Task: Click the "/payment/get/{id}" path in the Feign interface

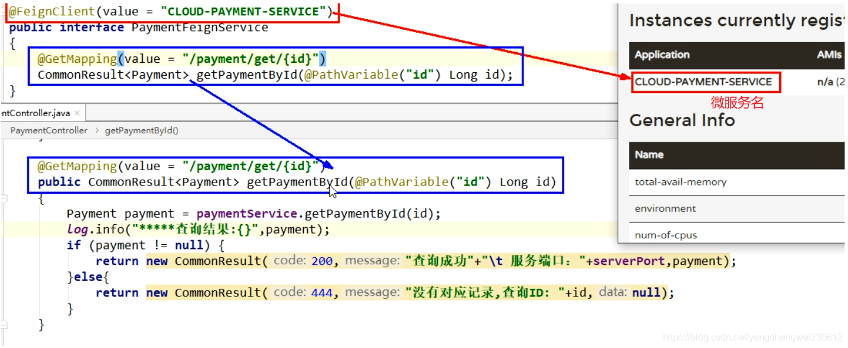Action: [x=251, y=59]
